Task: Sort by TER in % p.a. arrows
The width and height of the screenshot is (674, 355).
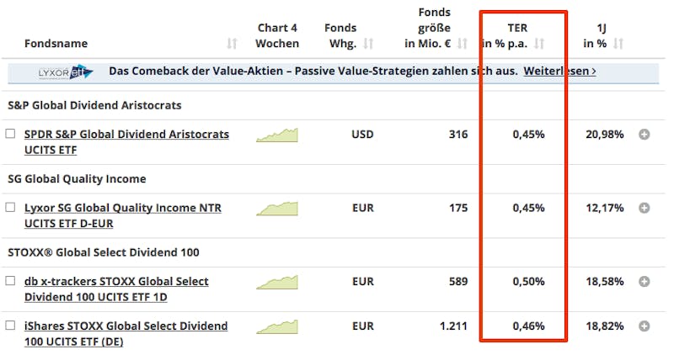Action: 539,44
